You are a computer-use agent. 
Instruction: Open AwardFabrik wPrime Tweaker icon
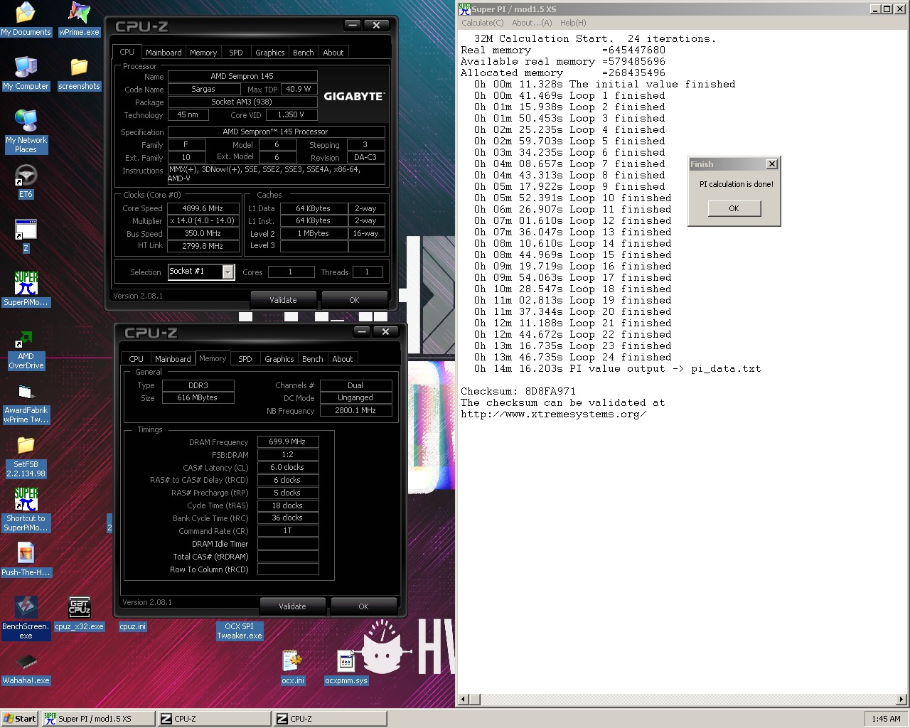[26, 402]
